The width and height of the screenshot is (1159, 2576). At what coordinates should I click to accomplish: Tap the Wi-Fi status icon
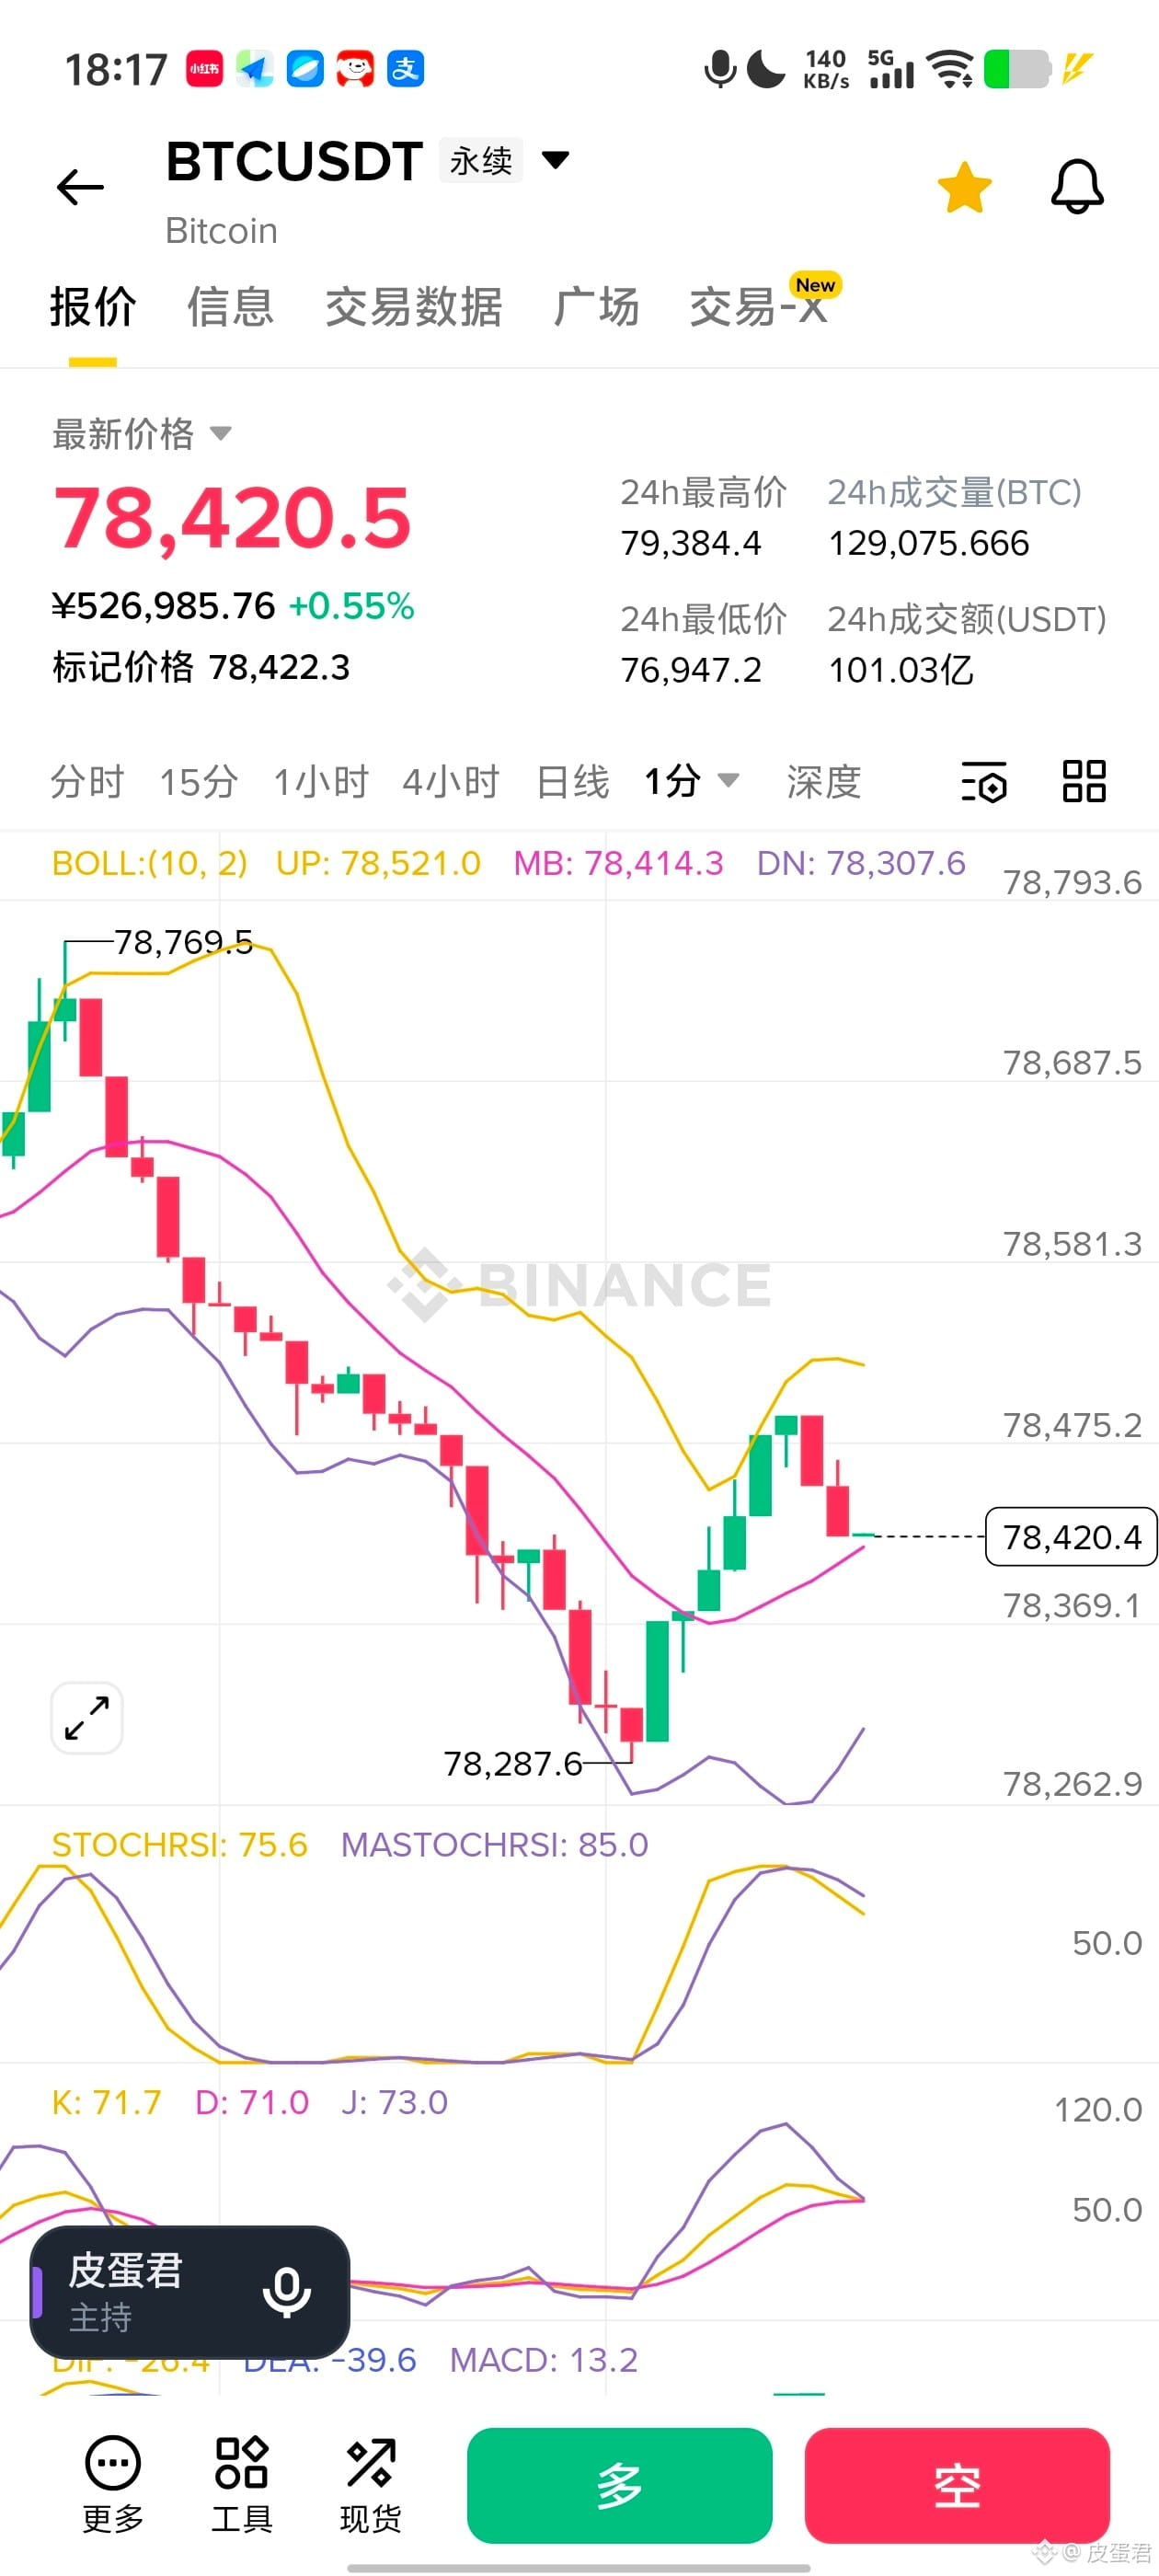950,69
